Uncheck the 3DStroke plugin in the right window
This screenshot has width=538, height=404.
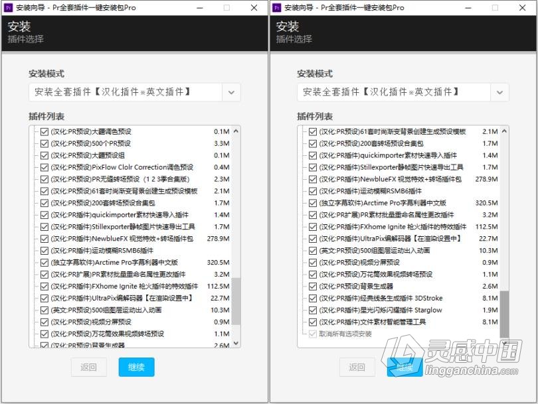[313, 298]
